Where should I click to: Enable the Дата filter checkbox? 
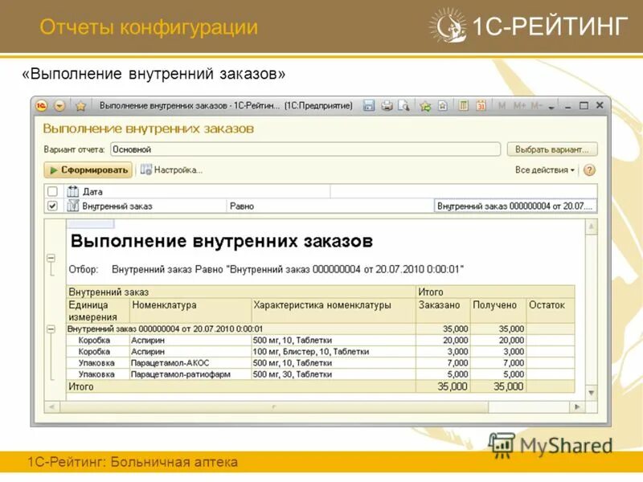click(x=52, y=190)
